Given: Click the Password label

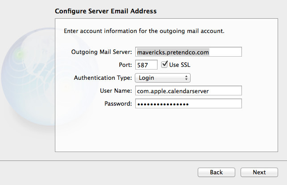Looking at the screenshot, I should click(x=118, y=104).
